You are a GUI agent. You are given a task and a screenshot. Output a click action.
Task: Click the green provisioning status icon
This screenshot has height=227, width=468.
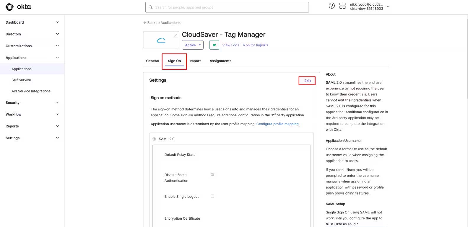(x=214, y=45)
